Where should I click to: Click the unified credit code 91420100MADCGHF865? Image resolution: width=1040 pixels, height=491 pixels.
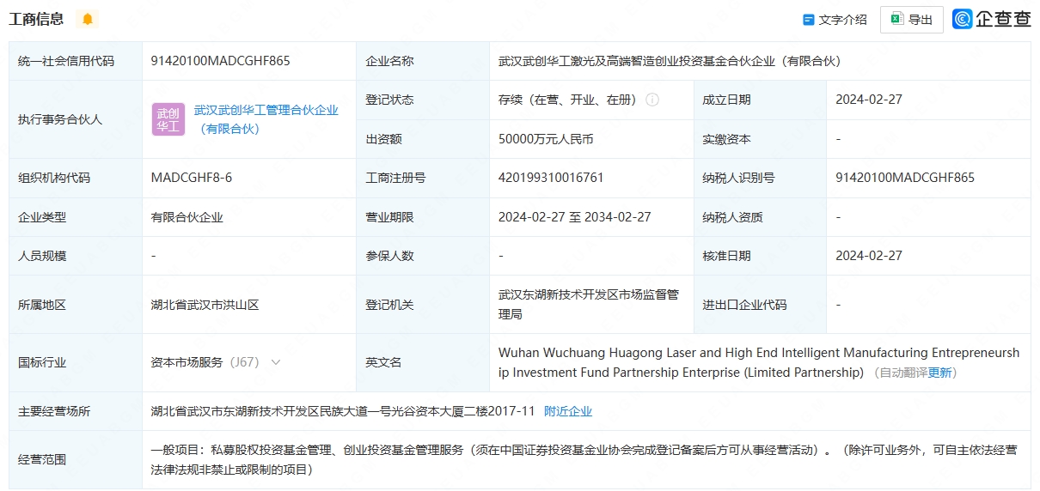(220, 61)
